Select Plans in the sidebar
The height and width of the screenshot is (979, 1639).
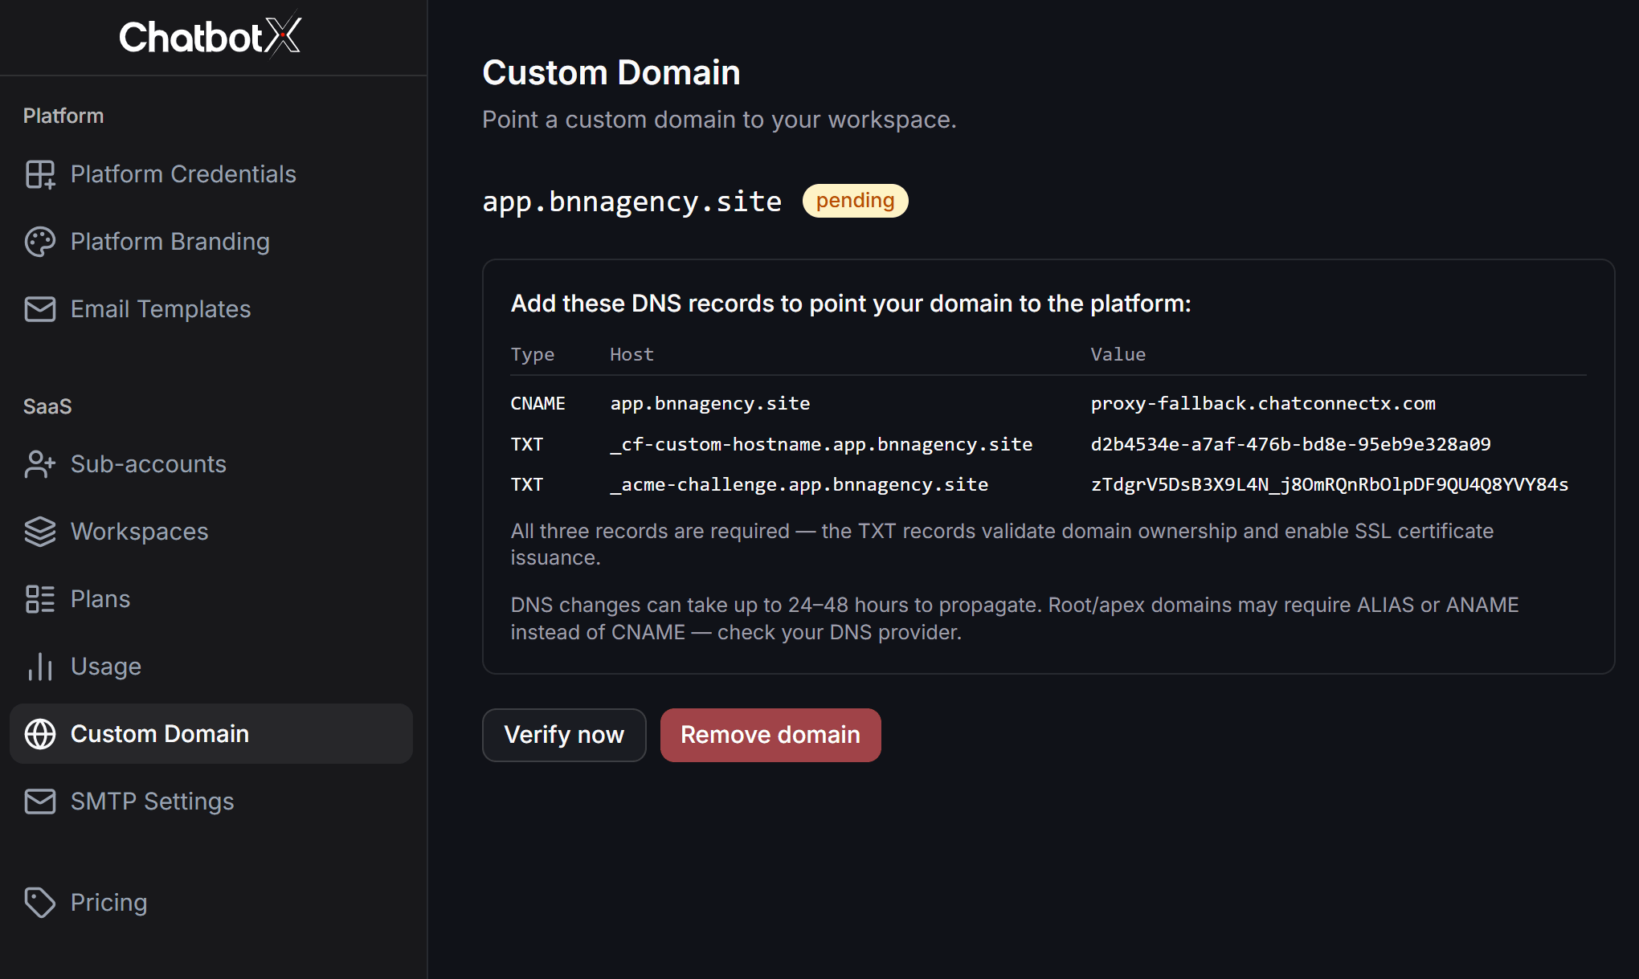click(211, 599)
